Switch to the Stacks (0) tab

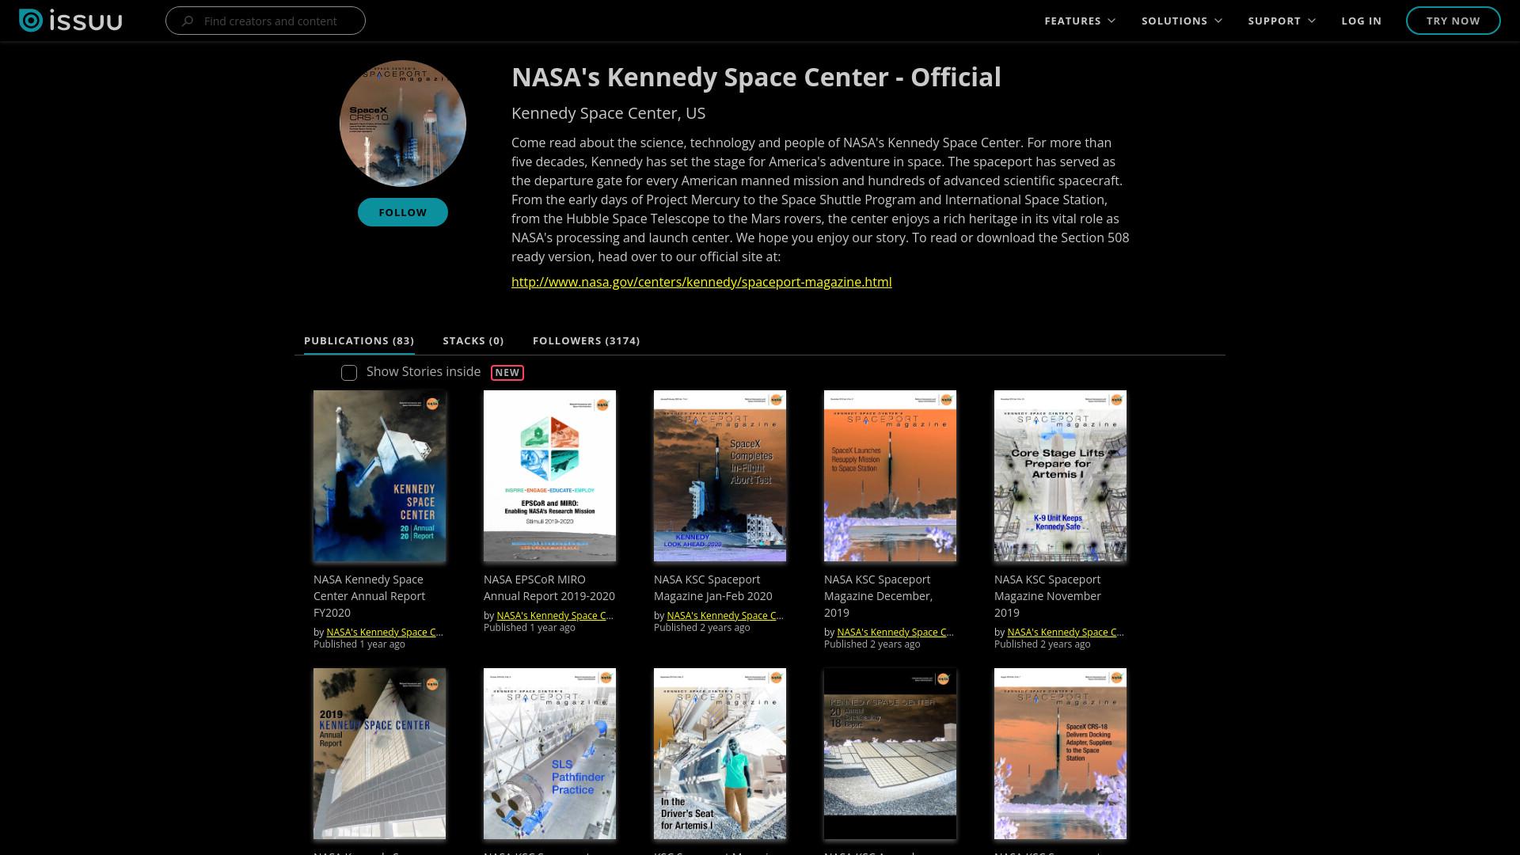(x=473, y=340)
